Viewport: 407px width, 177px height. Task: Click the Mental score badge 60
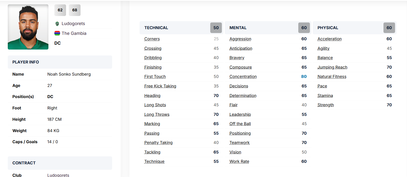pos(304,28)
